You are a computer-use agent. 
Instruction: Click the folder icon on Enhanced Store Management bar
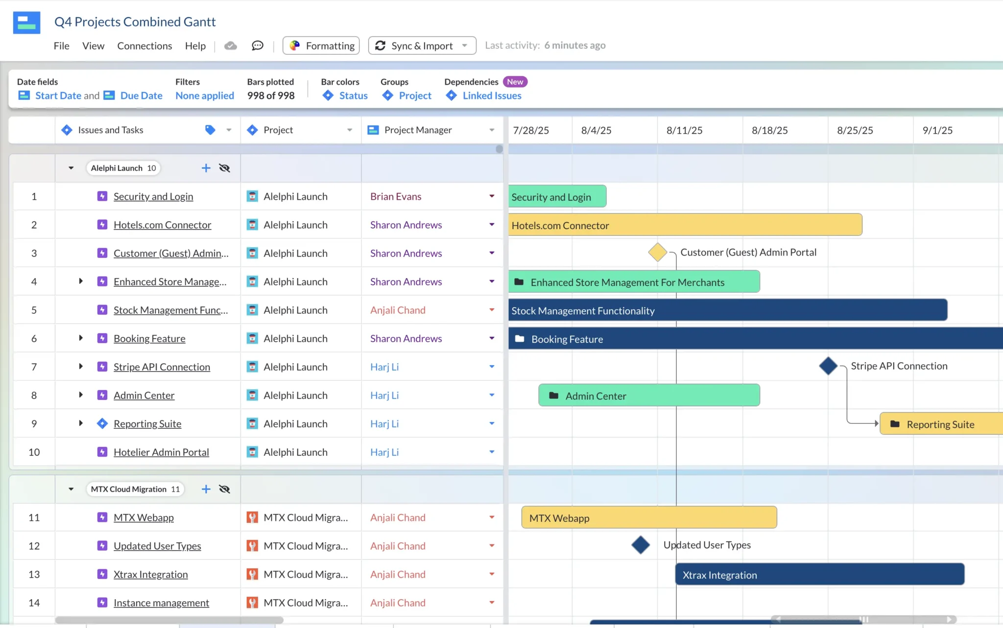click(519, 282)
